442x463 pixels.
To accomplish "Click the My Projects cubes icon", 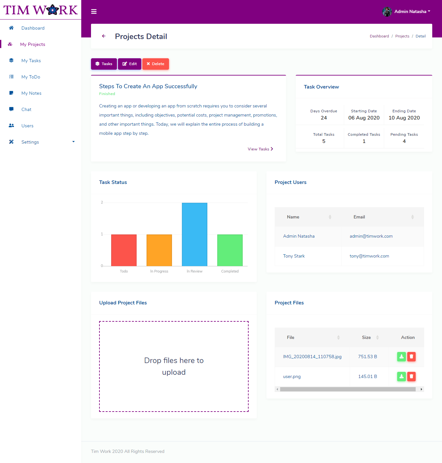I will click(10, 44).
